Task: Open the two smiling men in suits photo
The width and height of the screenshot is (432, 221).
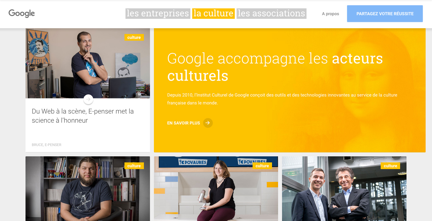Action: pyautogui.click(x=344, y=189)
